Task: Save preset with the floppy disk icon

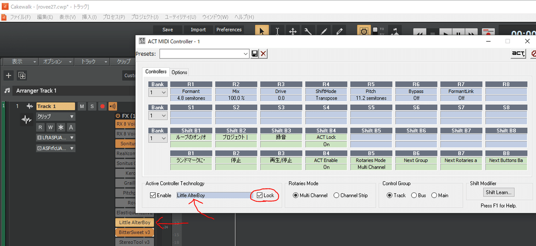Action: [255, 54]
